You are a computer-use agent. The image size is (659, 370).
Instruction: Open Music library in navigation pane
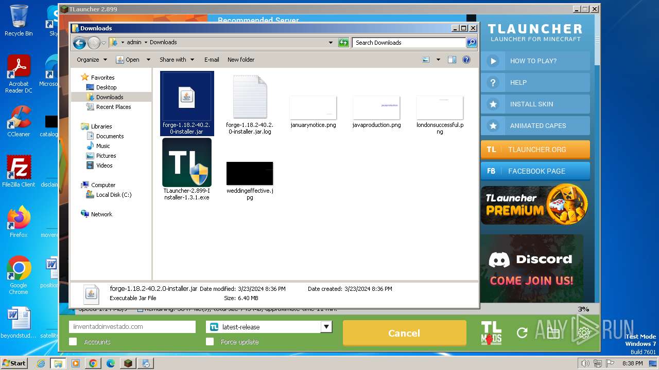point(103,146)
